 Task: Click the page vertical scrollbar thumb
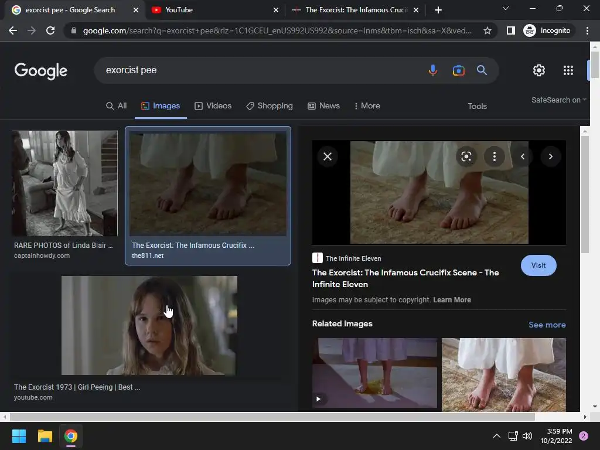[x=595, y=64]
